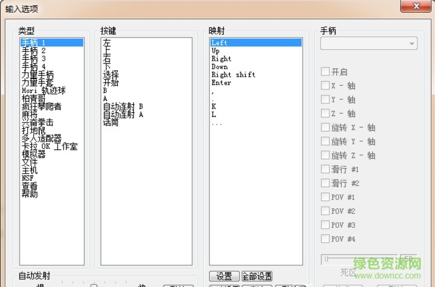
Task: Toggle the POV #1 checkbox
Action: 325,197
